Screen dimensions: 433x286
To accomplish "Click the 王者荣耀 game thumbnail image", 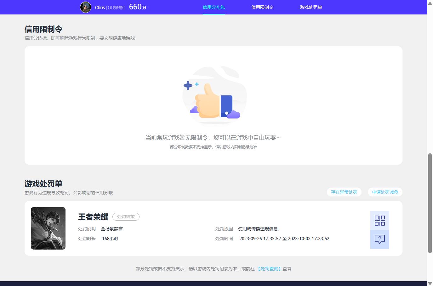I will pos(48,228).
